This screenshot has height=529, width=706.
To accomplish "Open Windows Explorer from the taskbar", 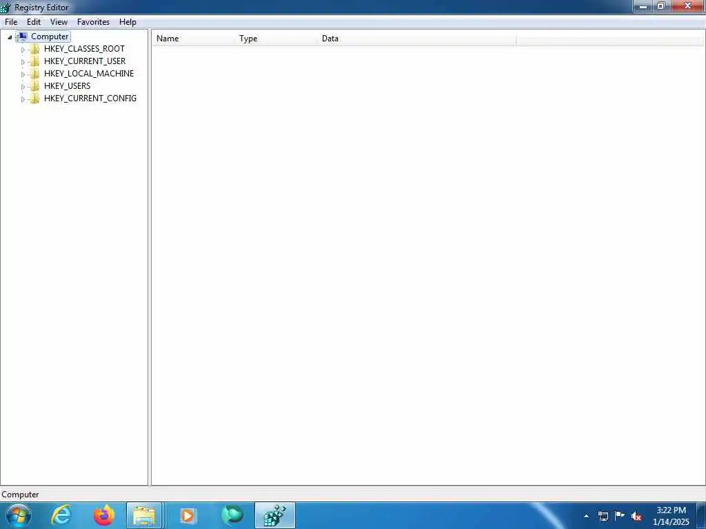I will pyautogui.click(x=144, y=515).
